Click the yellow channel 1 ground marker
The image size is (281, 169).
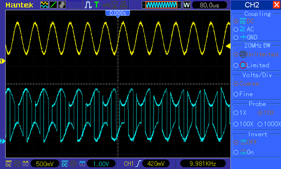click(x=2, y=61)
